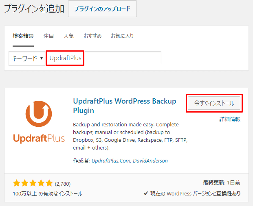Viewport: 253px width, 206px height.
Task: Open the DavidAnderson author link
Action: point(150,160)
